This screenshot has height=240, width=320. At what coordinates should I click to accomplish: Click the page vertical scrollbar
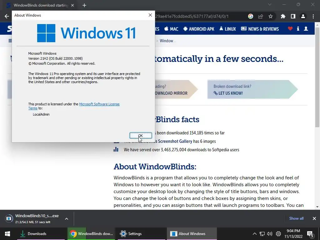click(317, 77)
